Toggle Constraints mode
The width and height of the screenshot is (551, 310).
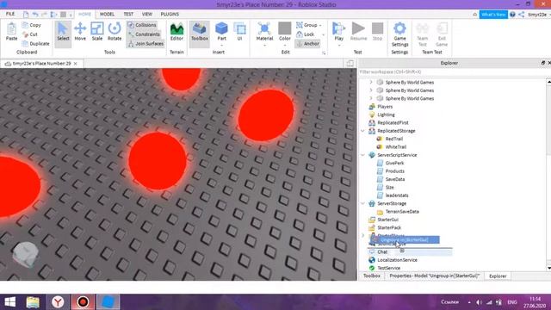tap(144, 34)
